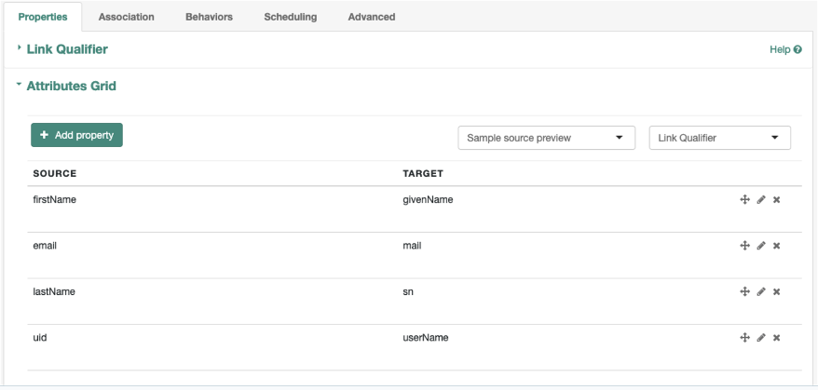The width and height of the screenshot is (818, 390).
Task: Open the Link Qualifier dropdown
Action: (719, 138)
